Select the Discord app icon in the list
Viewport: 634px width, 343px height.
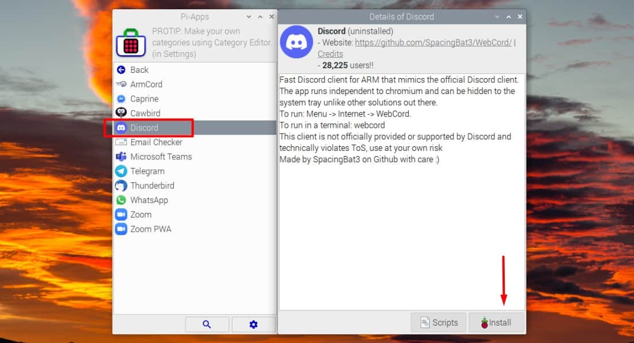pos(121,127)
